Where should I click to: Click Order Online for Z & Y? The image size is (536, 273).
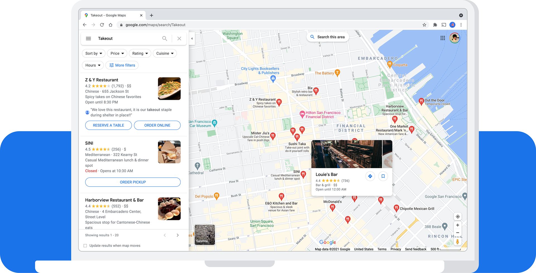157,125
